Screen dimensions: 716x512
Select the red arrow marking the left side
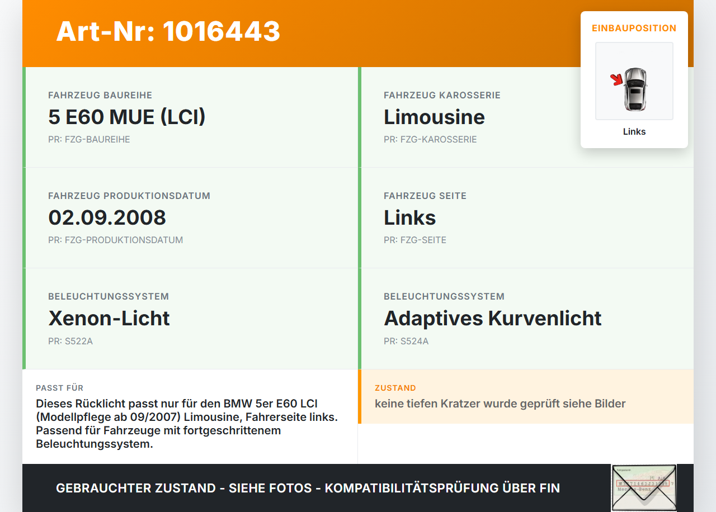[616, 80]
